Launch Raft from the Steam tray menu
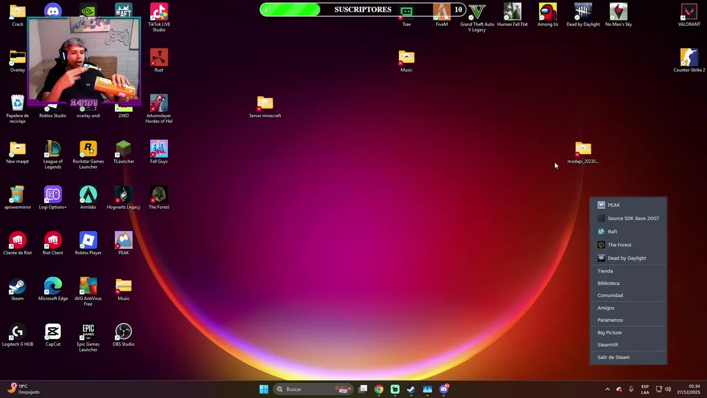This screenshot has width=707, height=398. click(629, 232)
